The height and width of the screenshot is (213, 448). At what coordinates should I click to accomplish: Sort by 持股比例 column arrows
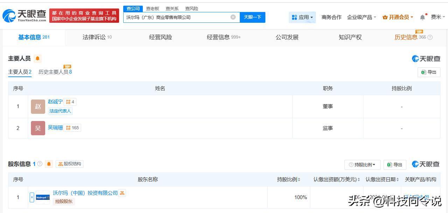click(x=299, y=179)
